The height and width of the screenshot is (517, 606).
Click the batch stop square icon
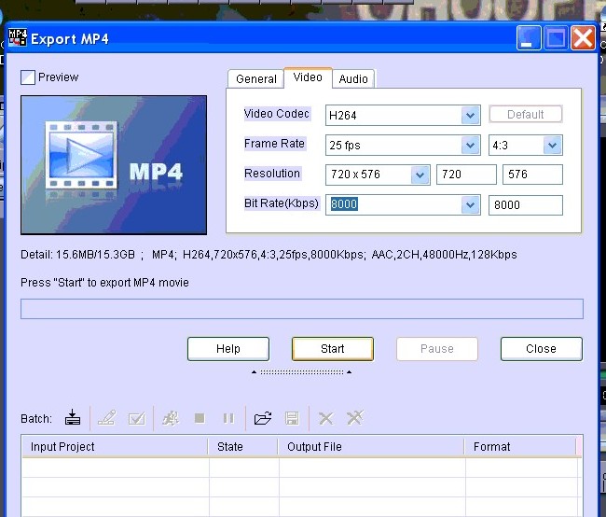199,418
